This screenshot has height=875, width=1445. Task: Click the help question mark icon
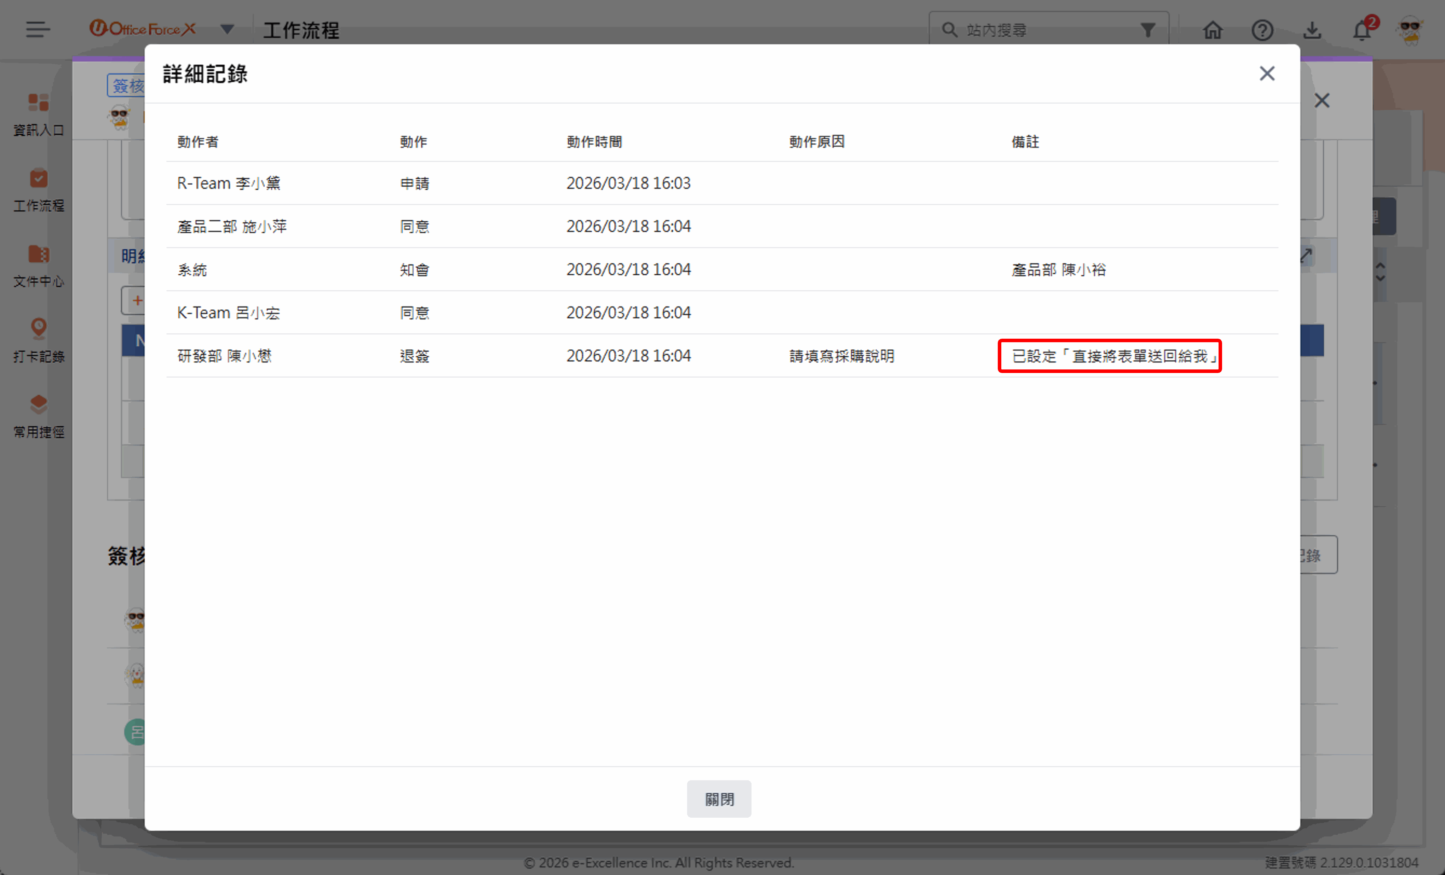(x=1262, y=30)
